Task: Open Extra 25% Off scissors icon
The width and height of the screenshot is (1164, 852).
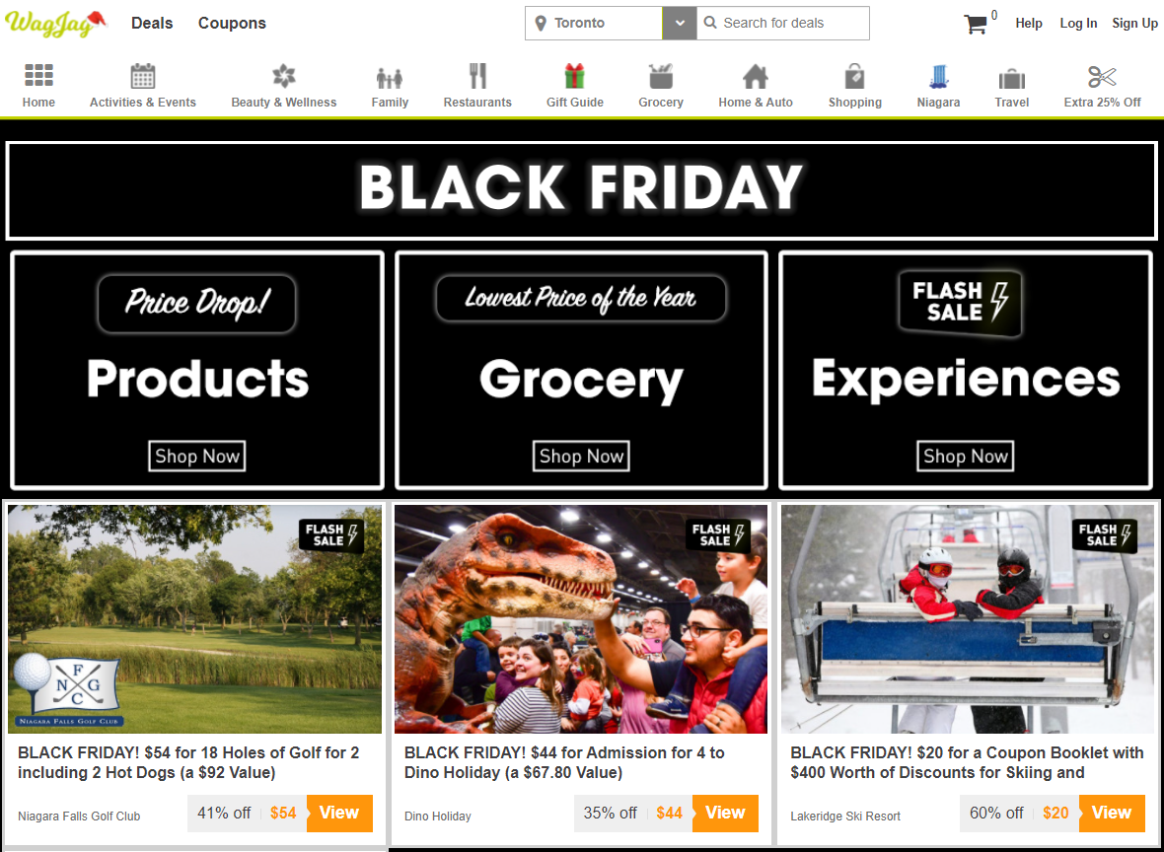Action: point(1103,76)
